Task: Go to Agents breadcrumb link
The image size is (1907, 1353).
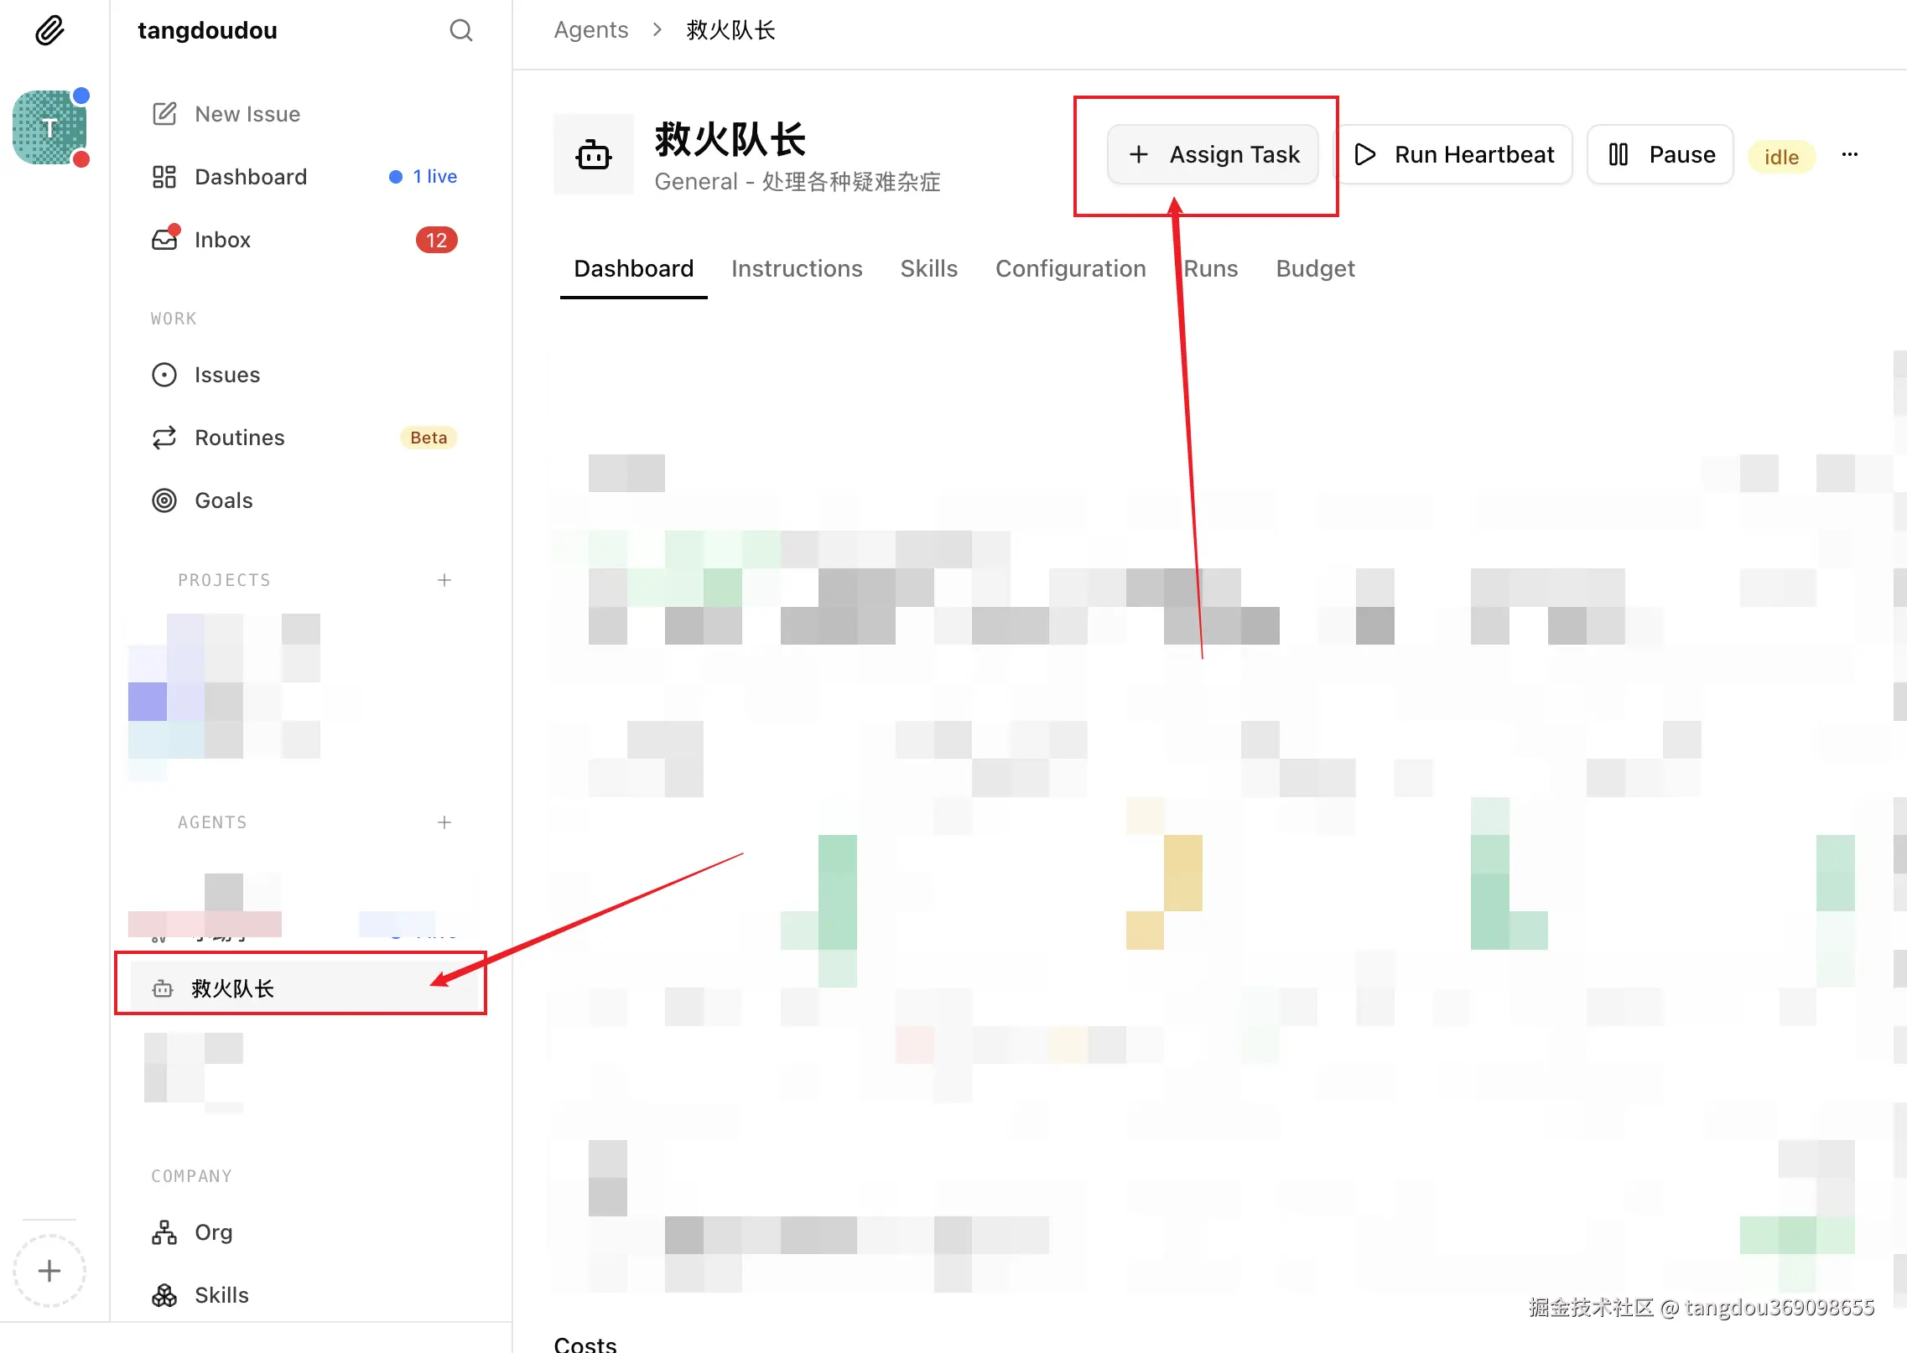Action: tap(590, 30)
